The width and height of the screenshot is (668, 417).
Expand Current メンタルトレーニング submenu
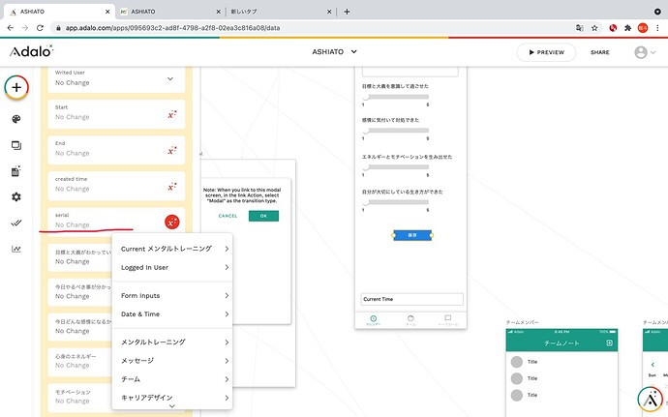tap(174, 249)
